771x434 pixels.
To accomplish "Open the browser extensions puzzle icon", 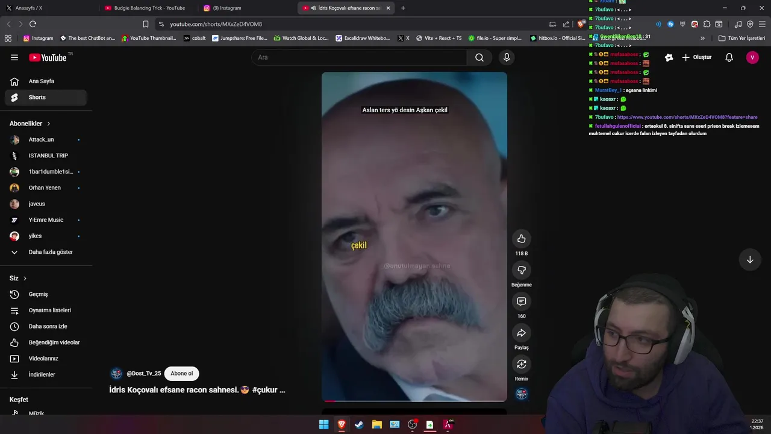I will pyautogui.click(x=707, y=24).
